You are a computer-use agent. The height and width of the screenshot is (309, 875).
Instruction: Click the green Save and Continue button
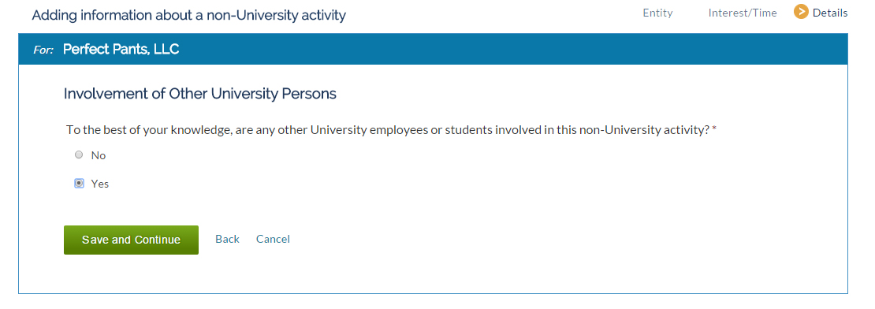[131, 240]
